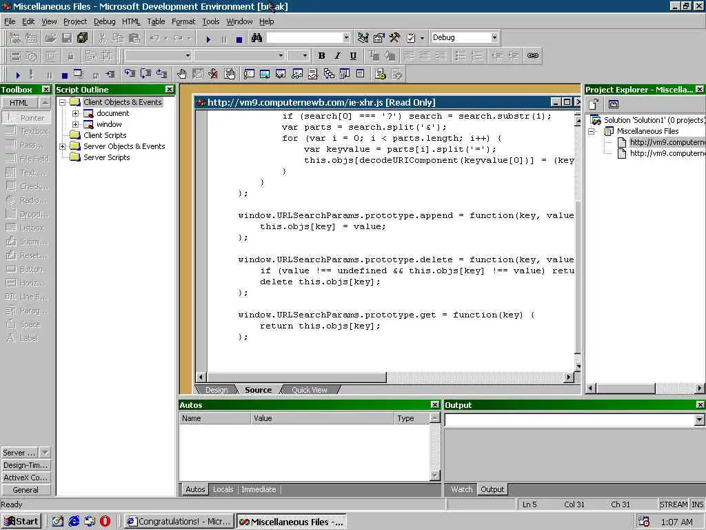Viewport: 706px width, 530px height.
Task: Click the Paste clipboard icon
Action: [x=134, y=38]
